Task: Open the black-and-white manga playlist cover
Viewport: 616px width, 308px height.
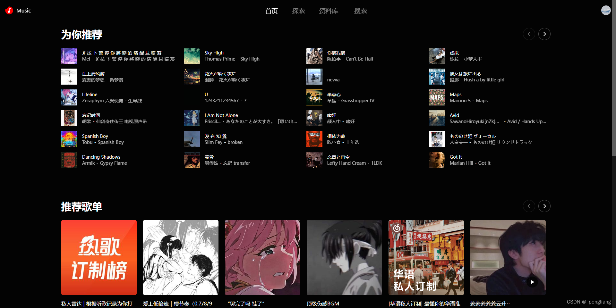Action: 181,257
